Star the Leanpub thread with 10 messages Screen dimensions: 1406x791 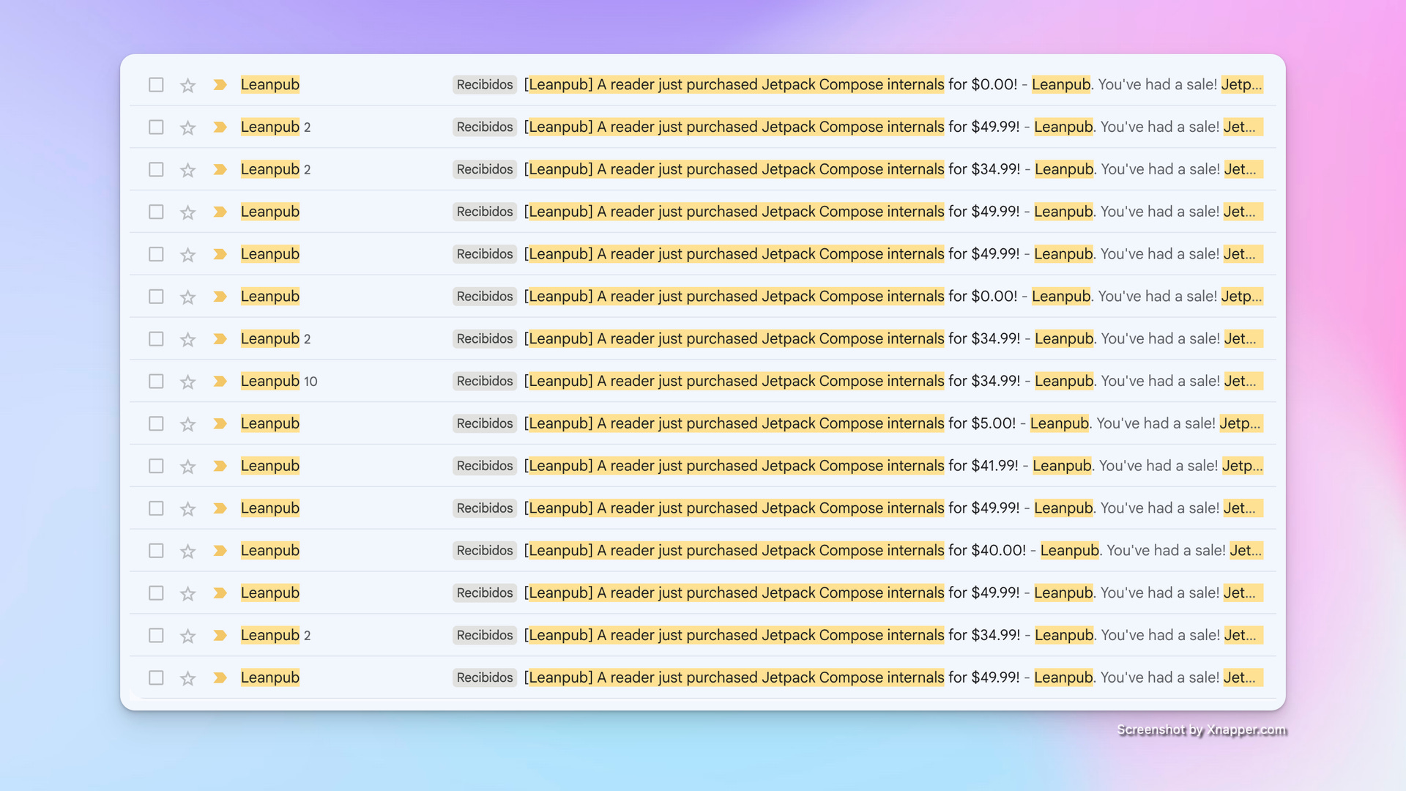click(188, 382)
